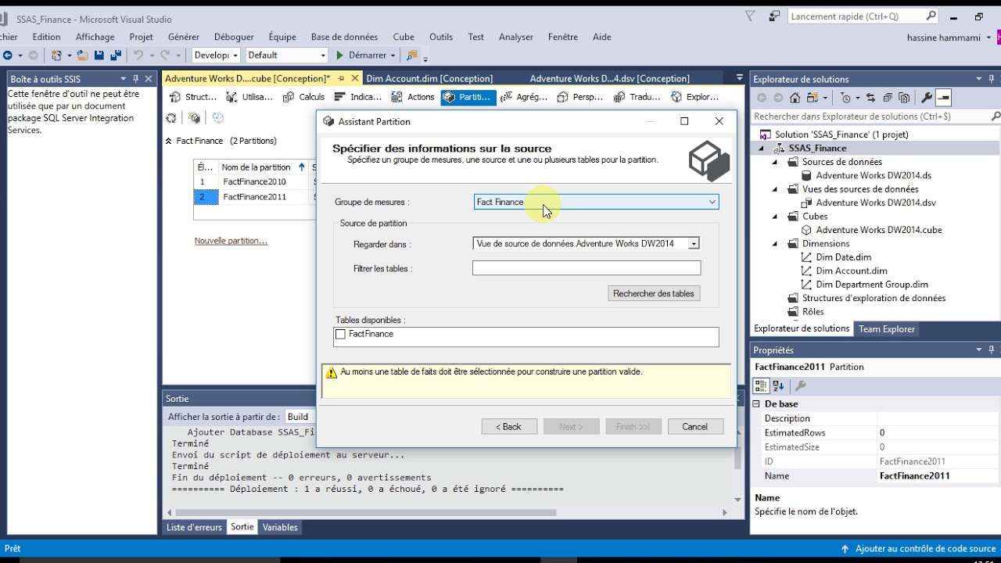Click the pending changes filter clock icon

click(x=845, y=98)
